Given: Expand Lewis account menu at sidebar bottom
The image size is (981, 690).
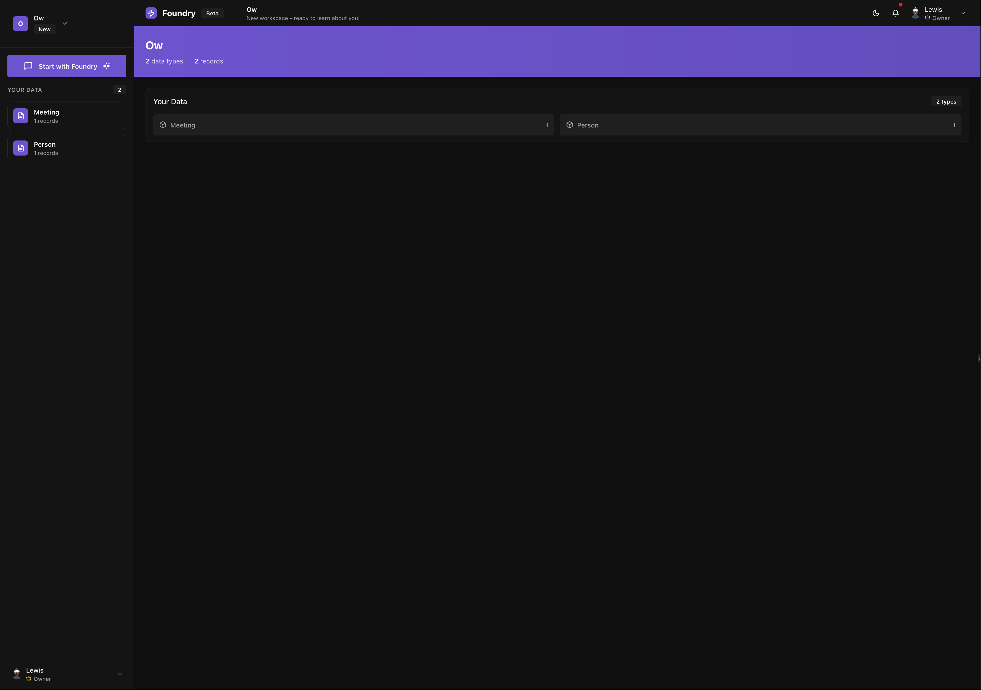Looking at the screenshot, I should [120, 674].
